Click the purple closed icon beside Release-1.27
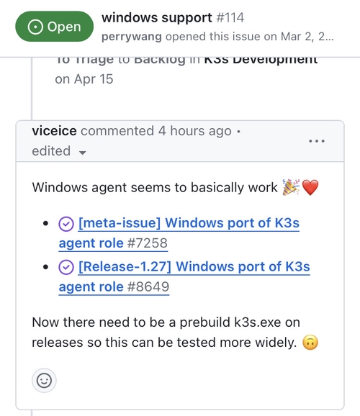Image resolution: width=360 pixels, height=416 pixels. 66,268
